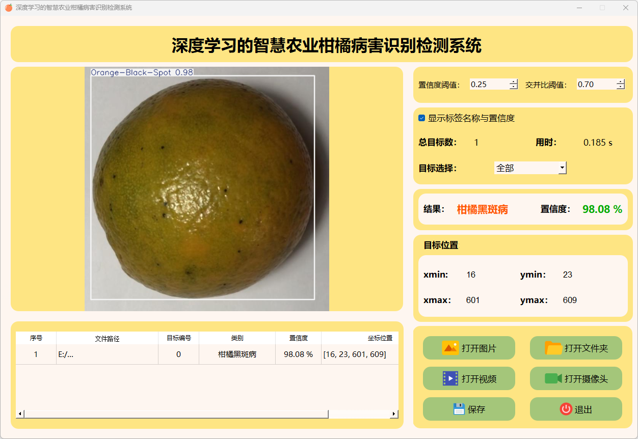
Task: Click the app icon in title bar
Action: click(x=8, y=8)
